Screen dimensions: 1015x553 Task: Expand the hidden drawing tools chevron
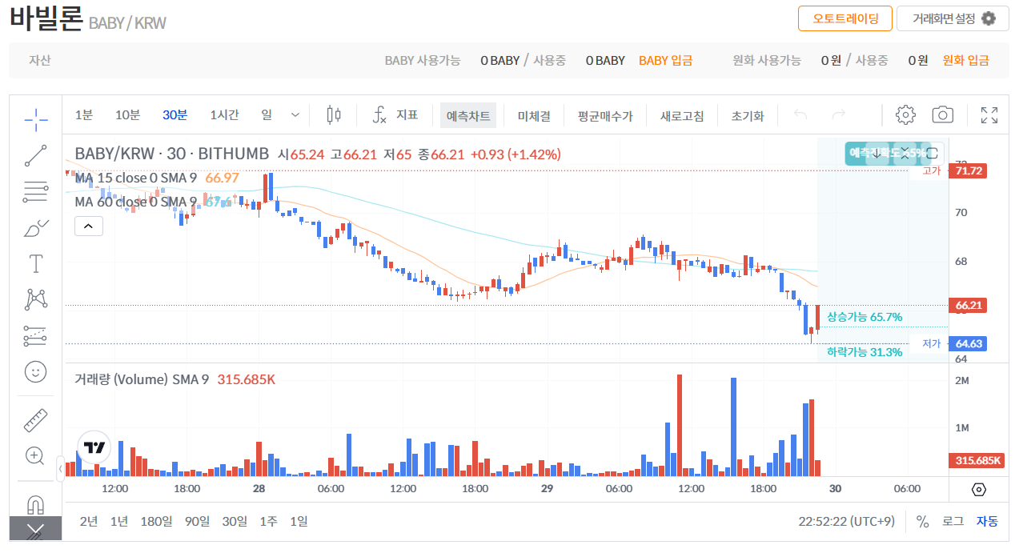tap(35, 528)
